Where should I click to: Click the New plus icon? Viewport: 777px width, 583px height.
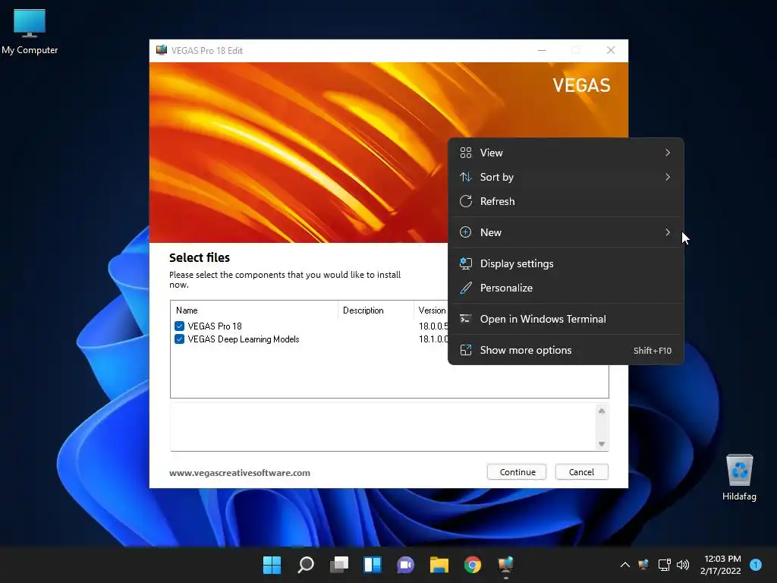[466, 232]
